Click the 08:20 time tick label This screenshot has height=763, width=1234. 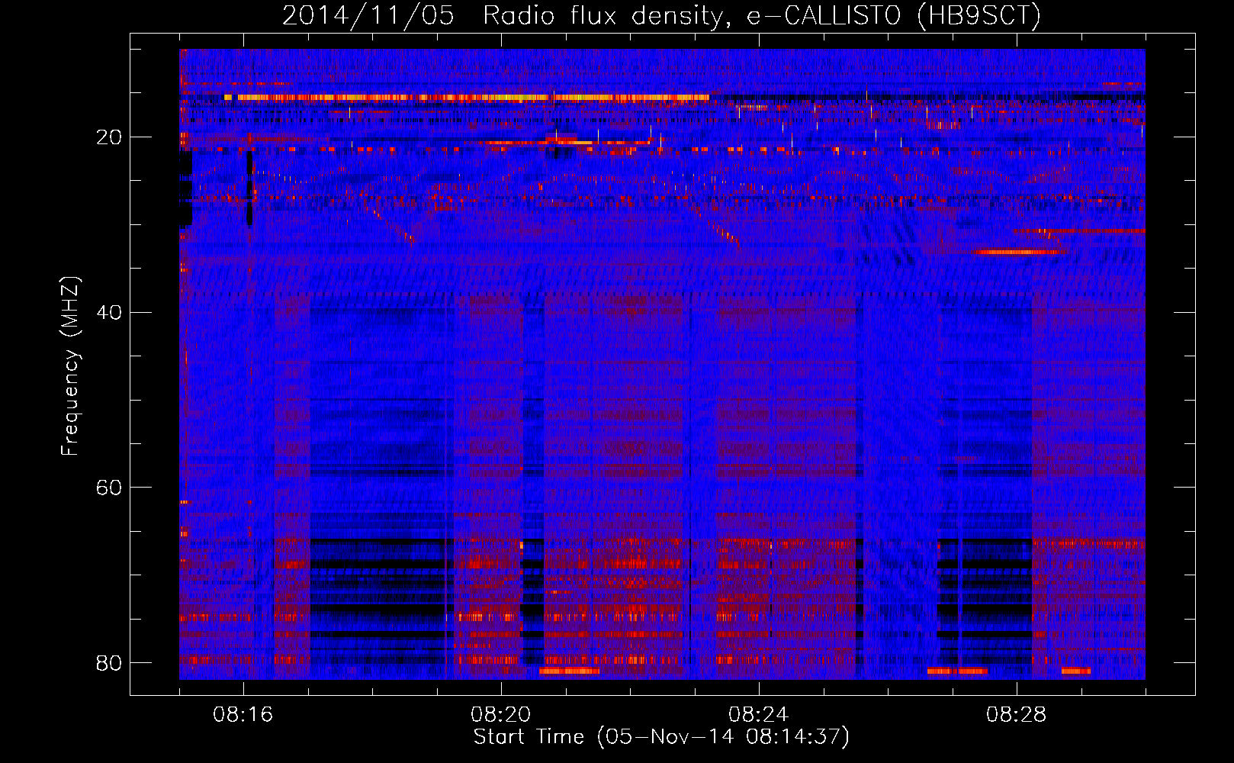[x=501, y=715]
